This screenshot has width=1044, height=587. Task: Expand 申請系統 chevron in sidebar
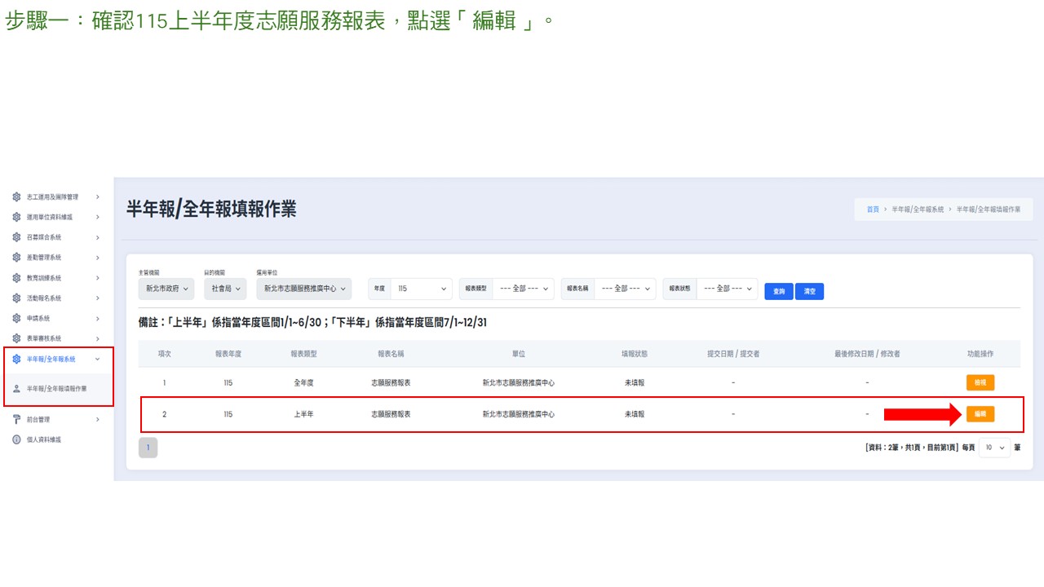(98, 318)
